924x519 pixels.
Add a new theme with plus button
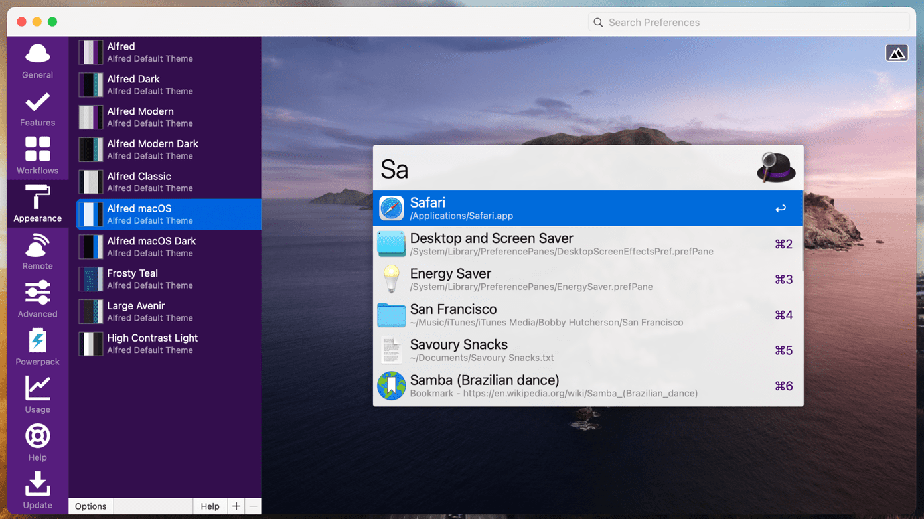(236, 506)
